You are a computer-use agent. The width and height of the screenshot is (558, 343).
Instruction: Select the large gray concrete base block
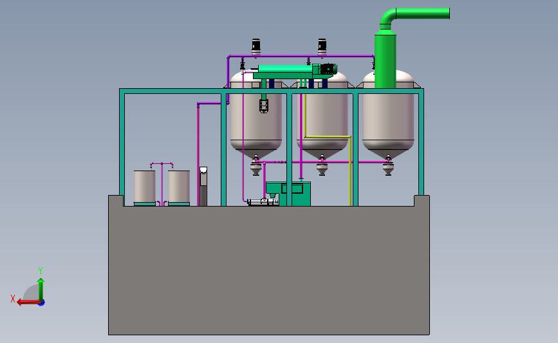click(x=269, y=270)
